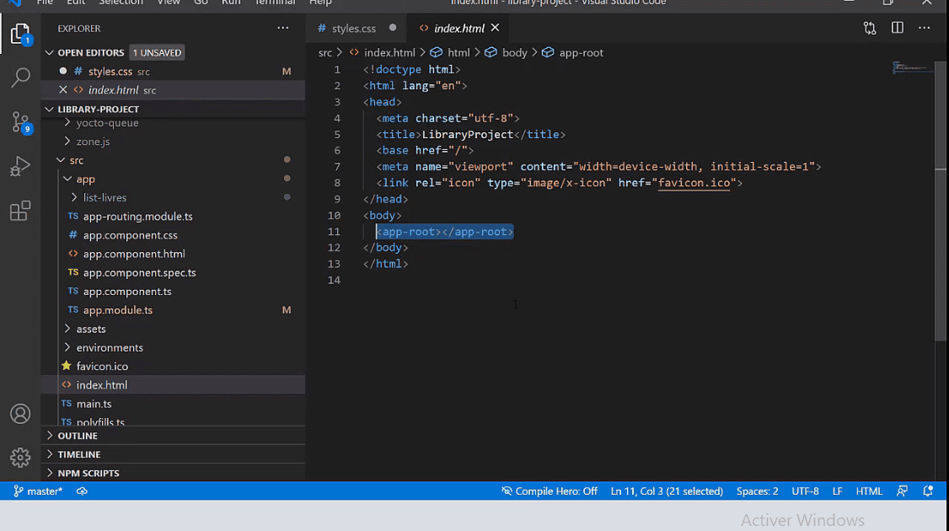This screenshot has width=949, height=531.
Task: Open the Run and Debug view
Action: pyautogui.click(x=20, y=167)
